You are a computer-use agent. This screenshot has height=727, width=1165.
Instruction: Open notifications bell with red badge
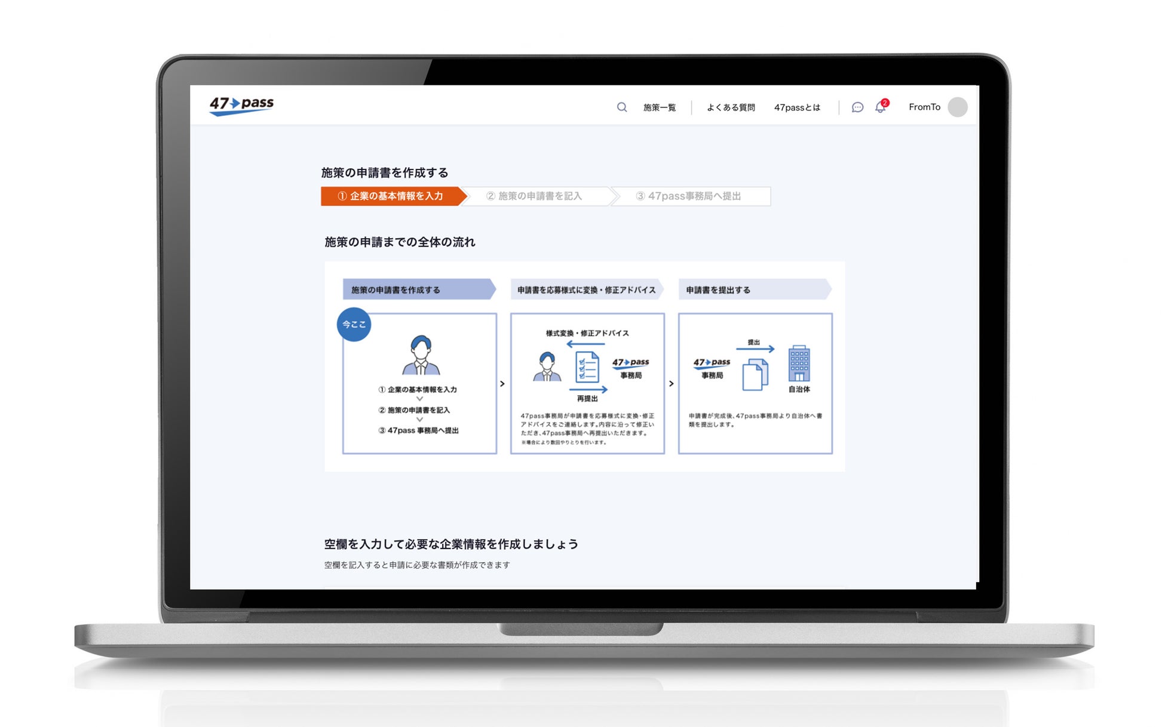coord(881,107)
